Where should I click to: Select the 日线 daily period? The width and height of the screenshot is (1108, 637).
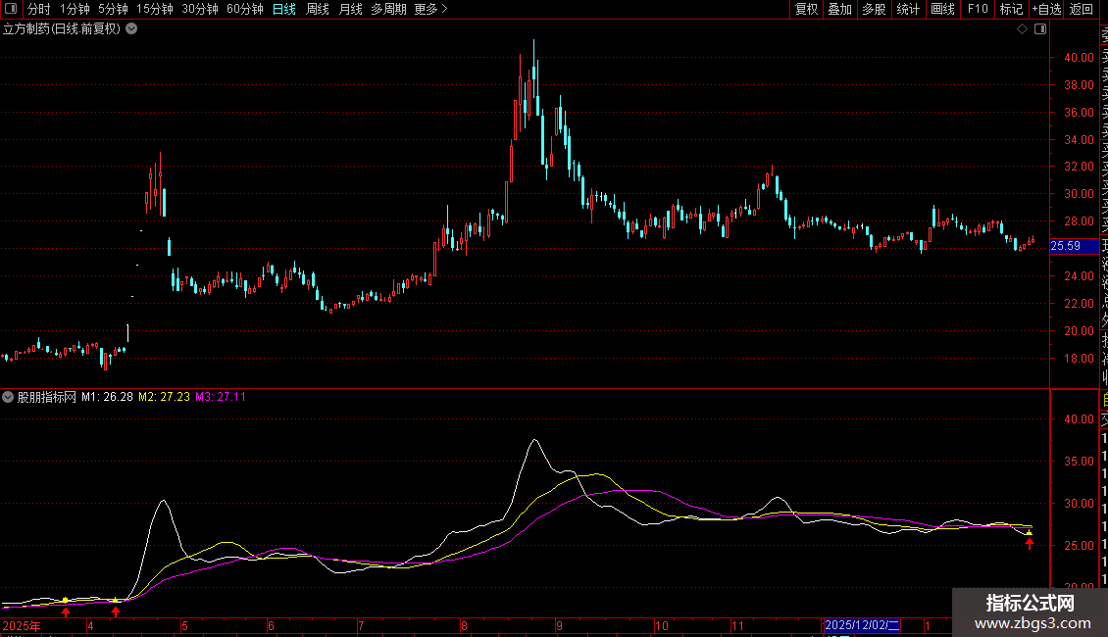coord(284,9)
